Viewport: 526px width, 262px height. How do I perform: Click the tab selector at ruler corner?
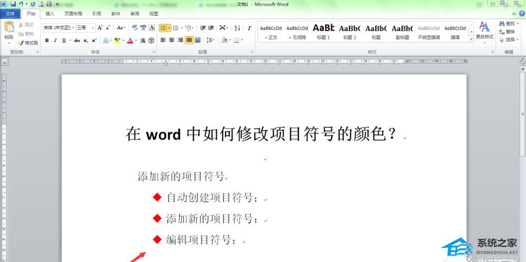point(4,61)
